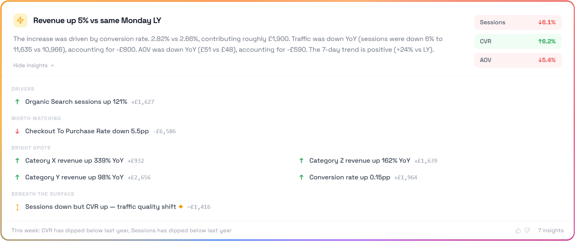
Task: Give these insights a thumbs down
Action: pos(527,230)
